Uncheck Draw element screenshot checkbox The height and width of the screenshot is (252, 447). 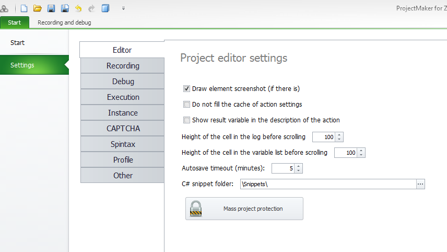[x=186, y=89]
